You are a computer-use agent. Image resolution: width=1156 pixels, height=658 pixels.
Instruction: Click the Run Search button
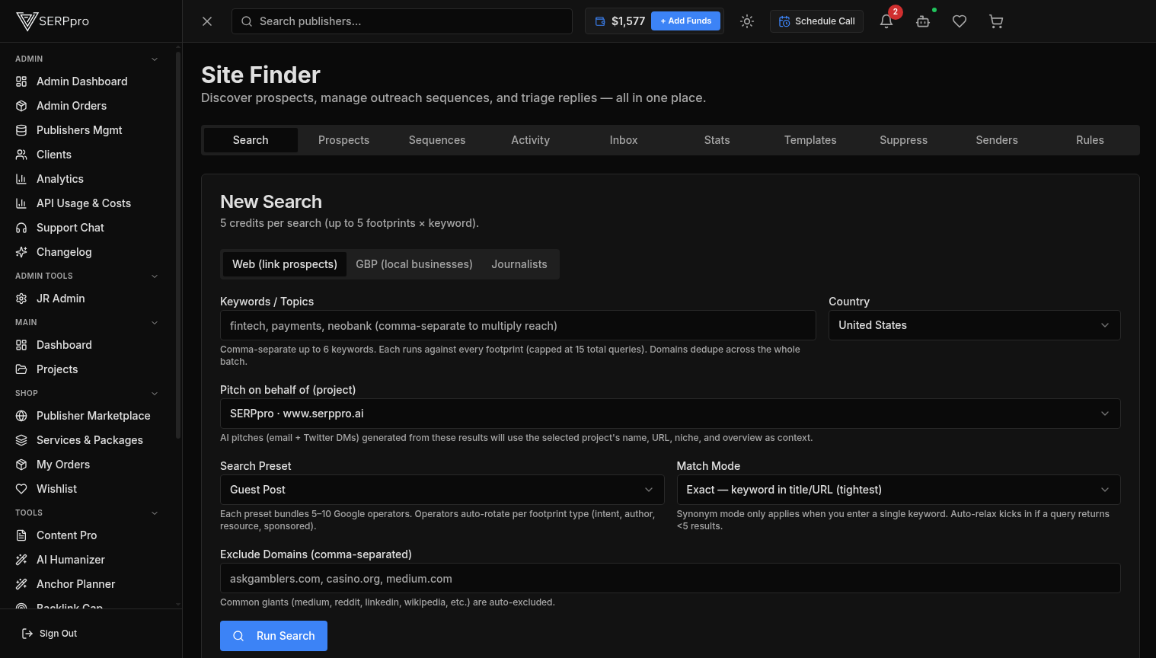pos(273,636)
